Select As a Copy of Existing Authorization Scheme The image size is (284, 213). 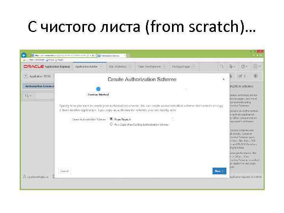(111, 124)
